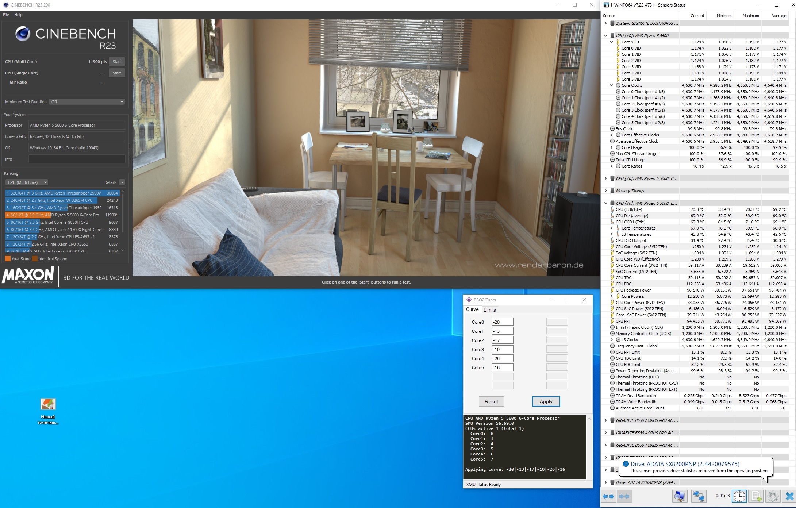Switch to Limits tab in PBO2 Tuner

click(489, 310)
